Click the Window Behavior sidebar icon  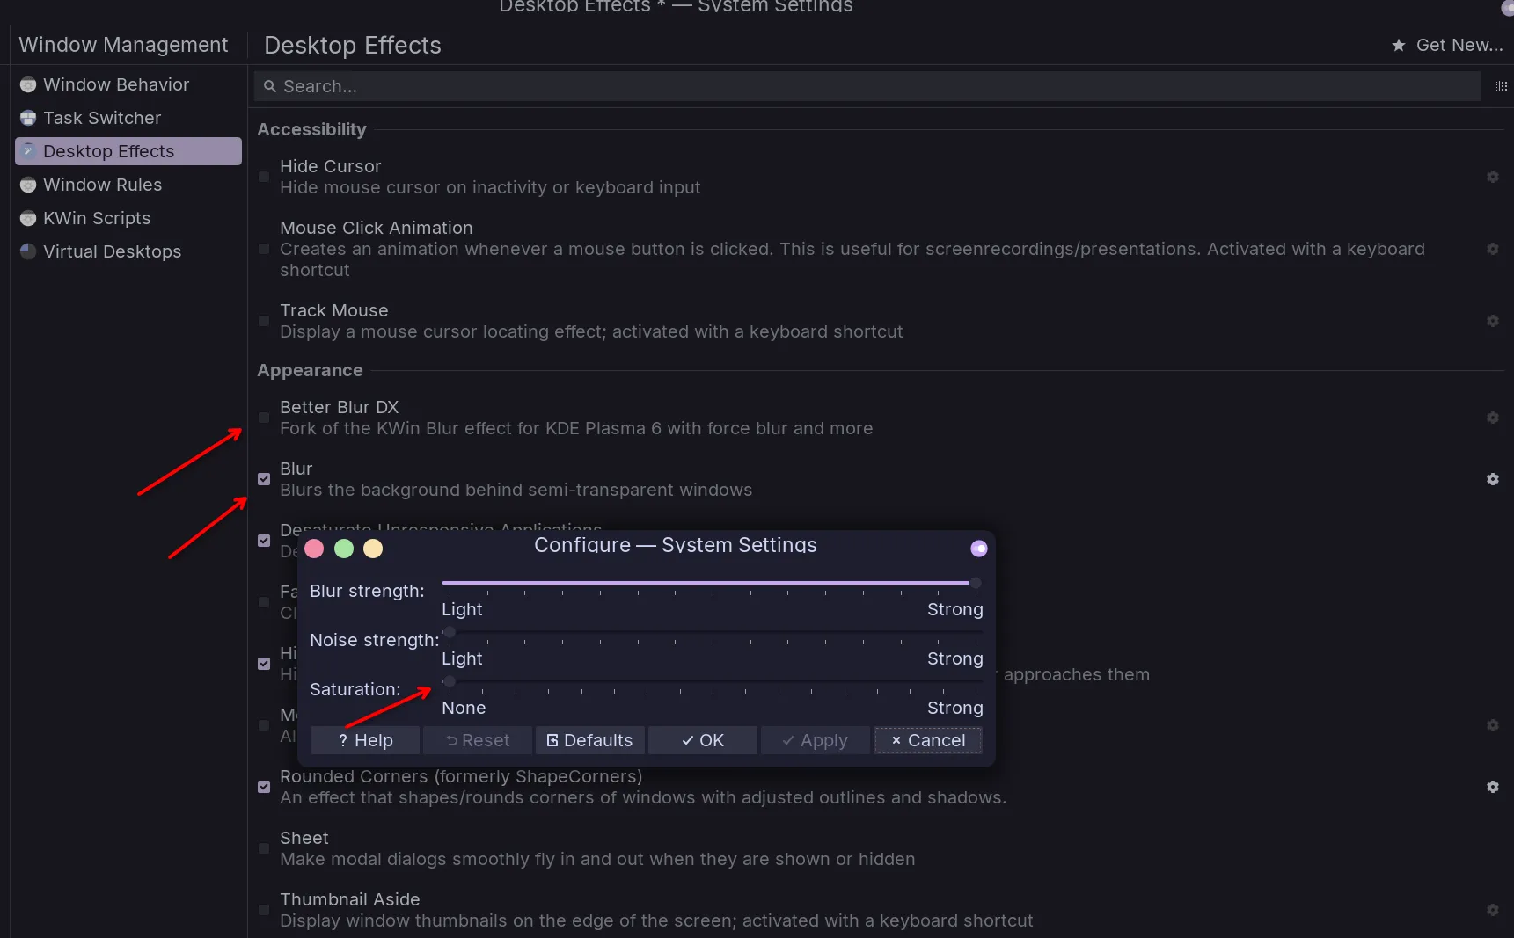tap(28, 84)
